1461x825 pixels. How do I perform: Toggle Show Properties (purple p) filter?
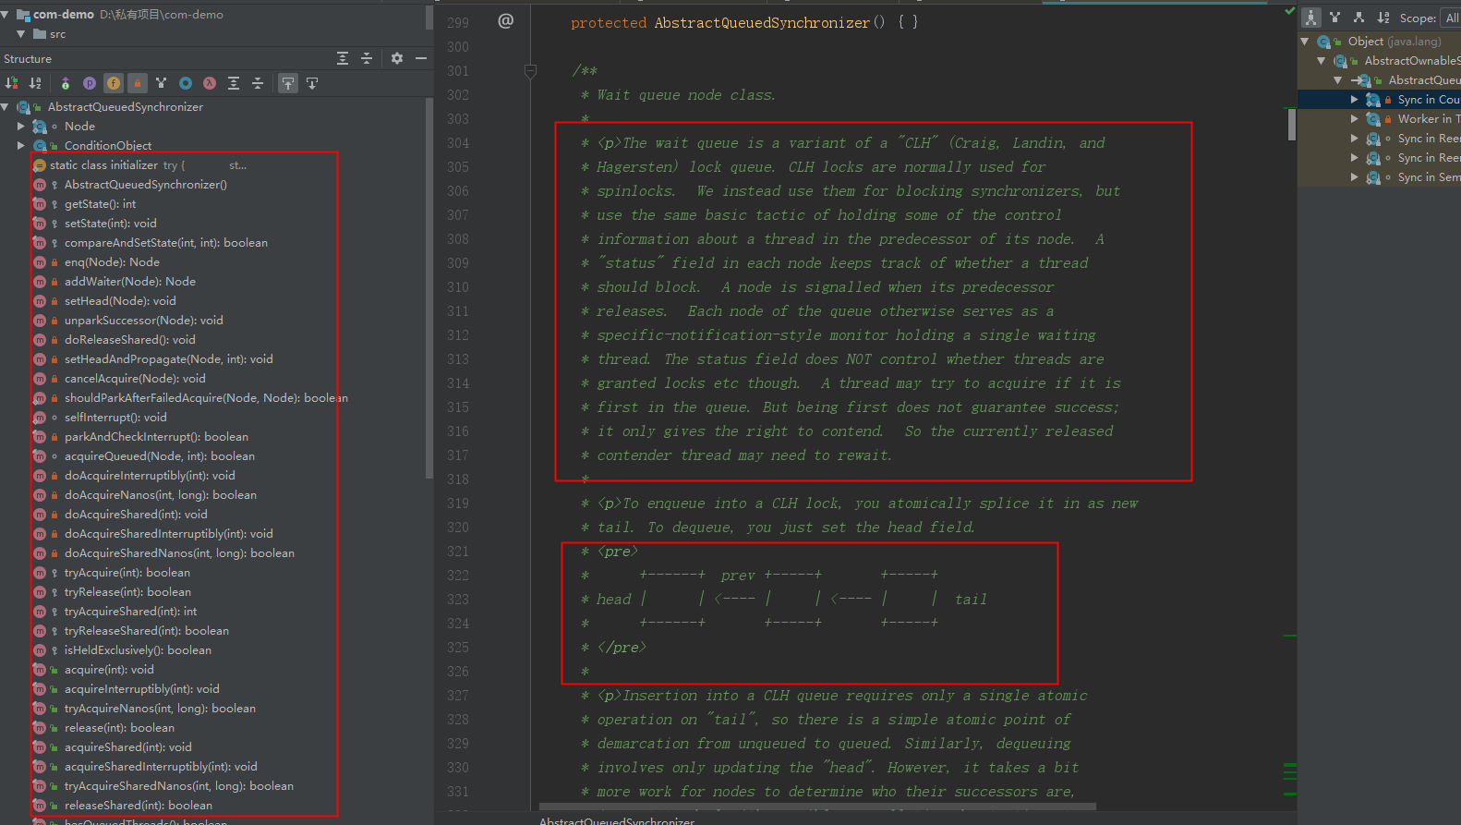[x=90, y=83]
